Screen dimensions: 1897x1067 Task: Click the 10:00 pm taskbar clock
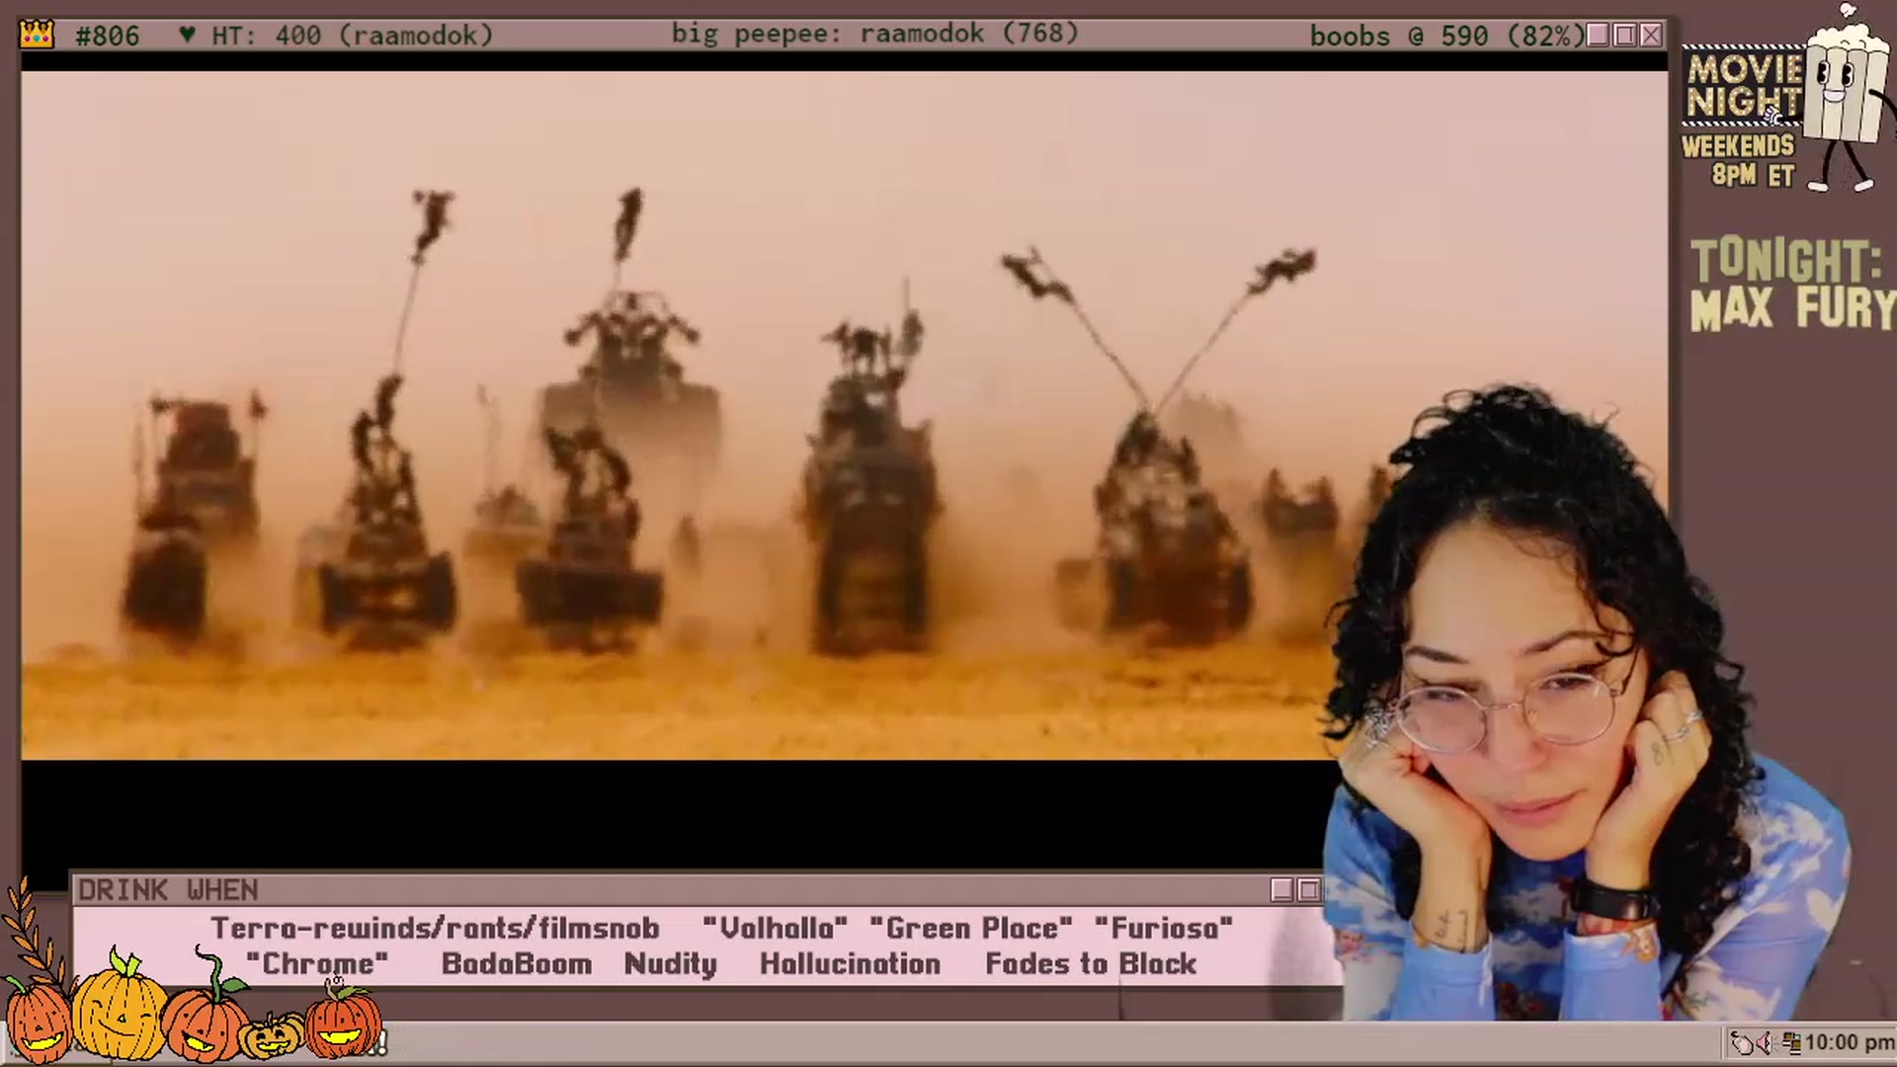1849,1042
